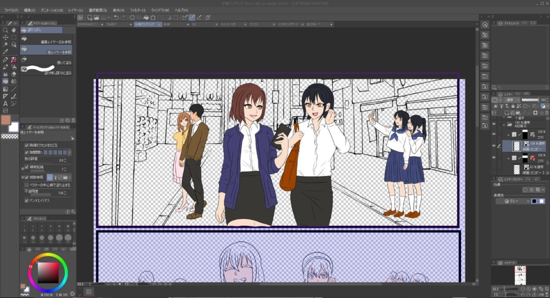The height and width of the screenshot is (298, 550).
Task: Open the 通常 blend mode dropdown
Action: click(x=511, y=100)
